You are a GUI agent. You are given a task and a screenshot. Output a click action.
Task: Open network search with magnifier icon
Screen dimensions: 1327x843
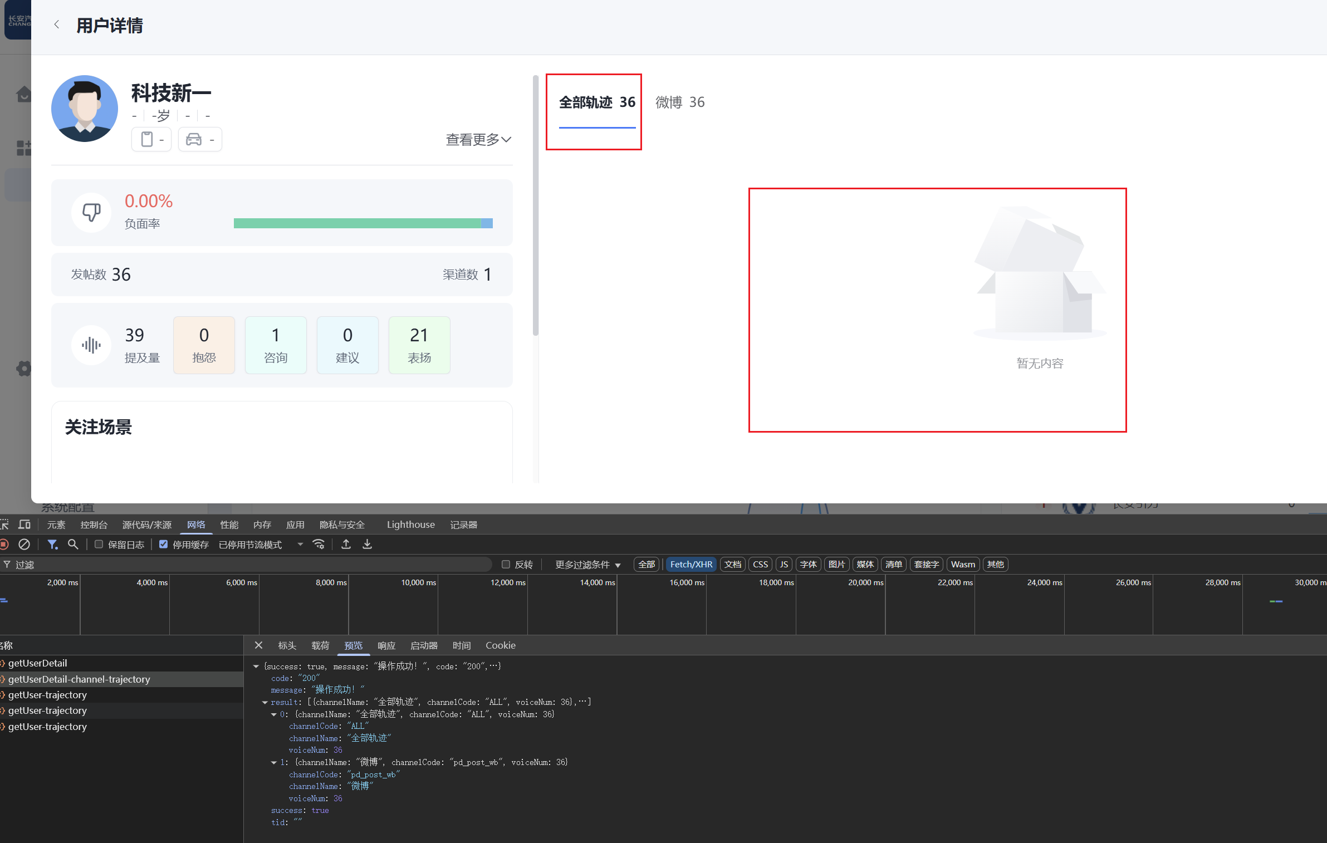click(73, 545)
